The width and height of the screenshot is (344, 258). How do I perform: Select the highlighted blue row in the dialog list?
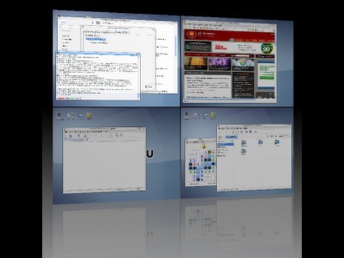[96, 39]
